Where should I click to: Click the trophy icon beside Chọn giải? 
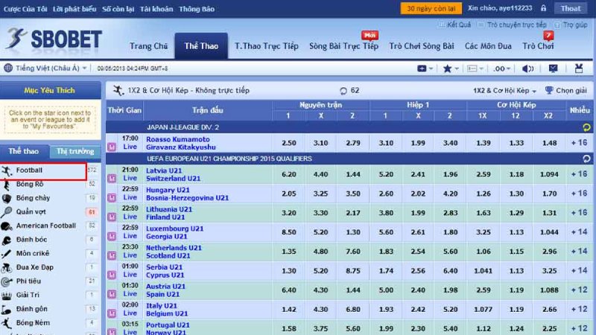click(549, 90)
